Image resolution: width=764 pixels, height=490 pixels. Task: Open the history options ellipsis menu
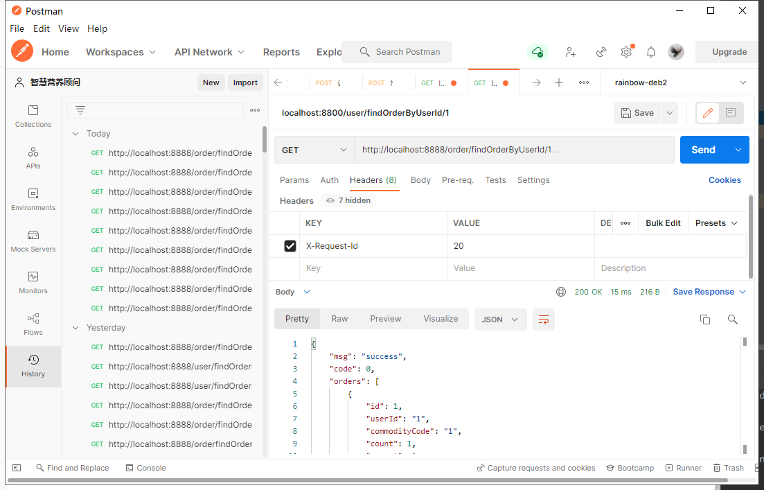pyautogui.click(x=255, y=110)
